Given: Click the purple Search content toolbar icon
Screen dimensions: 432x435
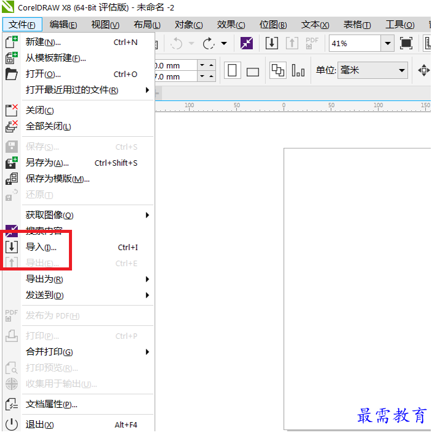Looking at the screenshot, I should (x=247, y=43).
